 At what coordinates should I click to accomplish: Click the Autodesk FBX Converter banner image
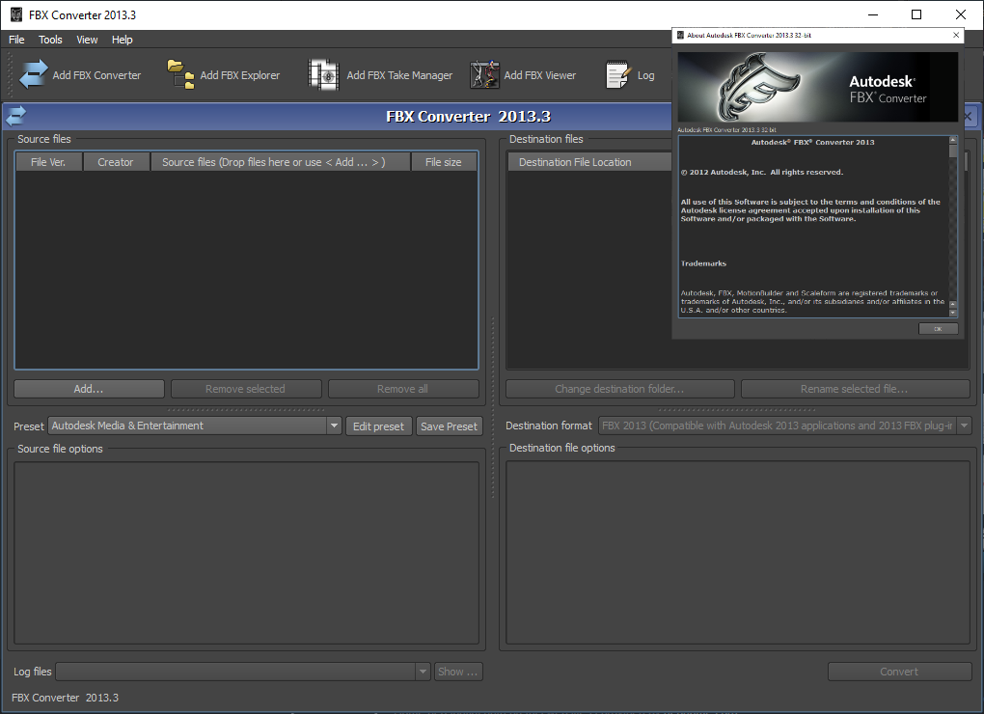click(818, 87)
